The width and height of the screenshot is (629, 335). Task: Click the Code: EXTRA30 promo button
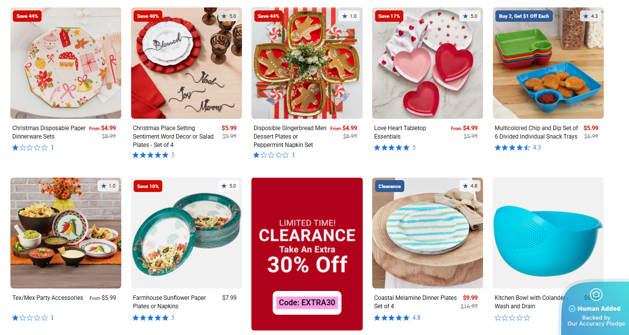(x=307, y=303)
